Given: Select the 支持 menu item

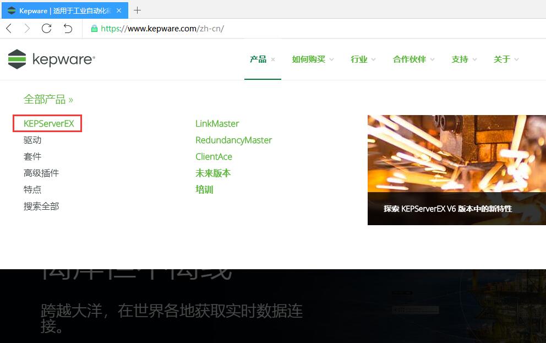Looking at the screenshot, I should [460, 59].
